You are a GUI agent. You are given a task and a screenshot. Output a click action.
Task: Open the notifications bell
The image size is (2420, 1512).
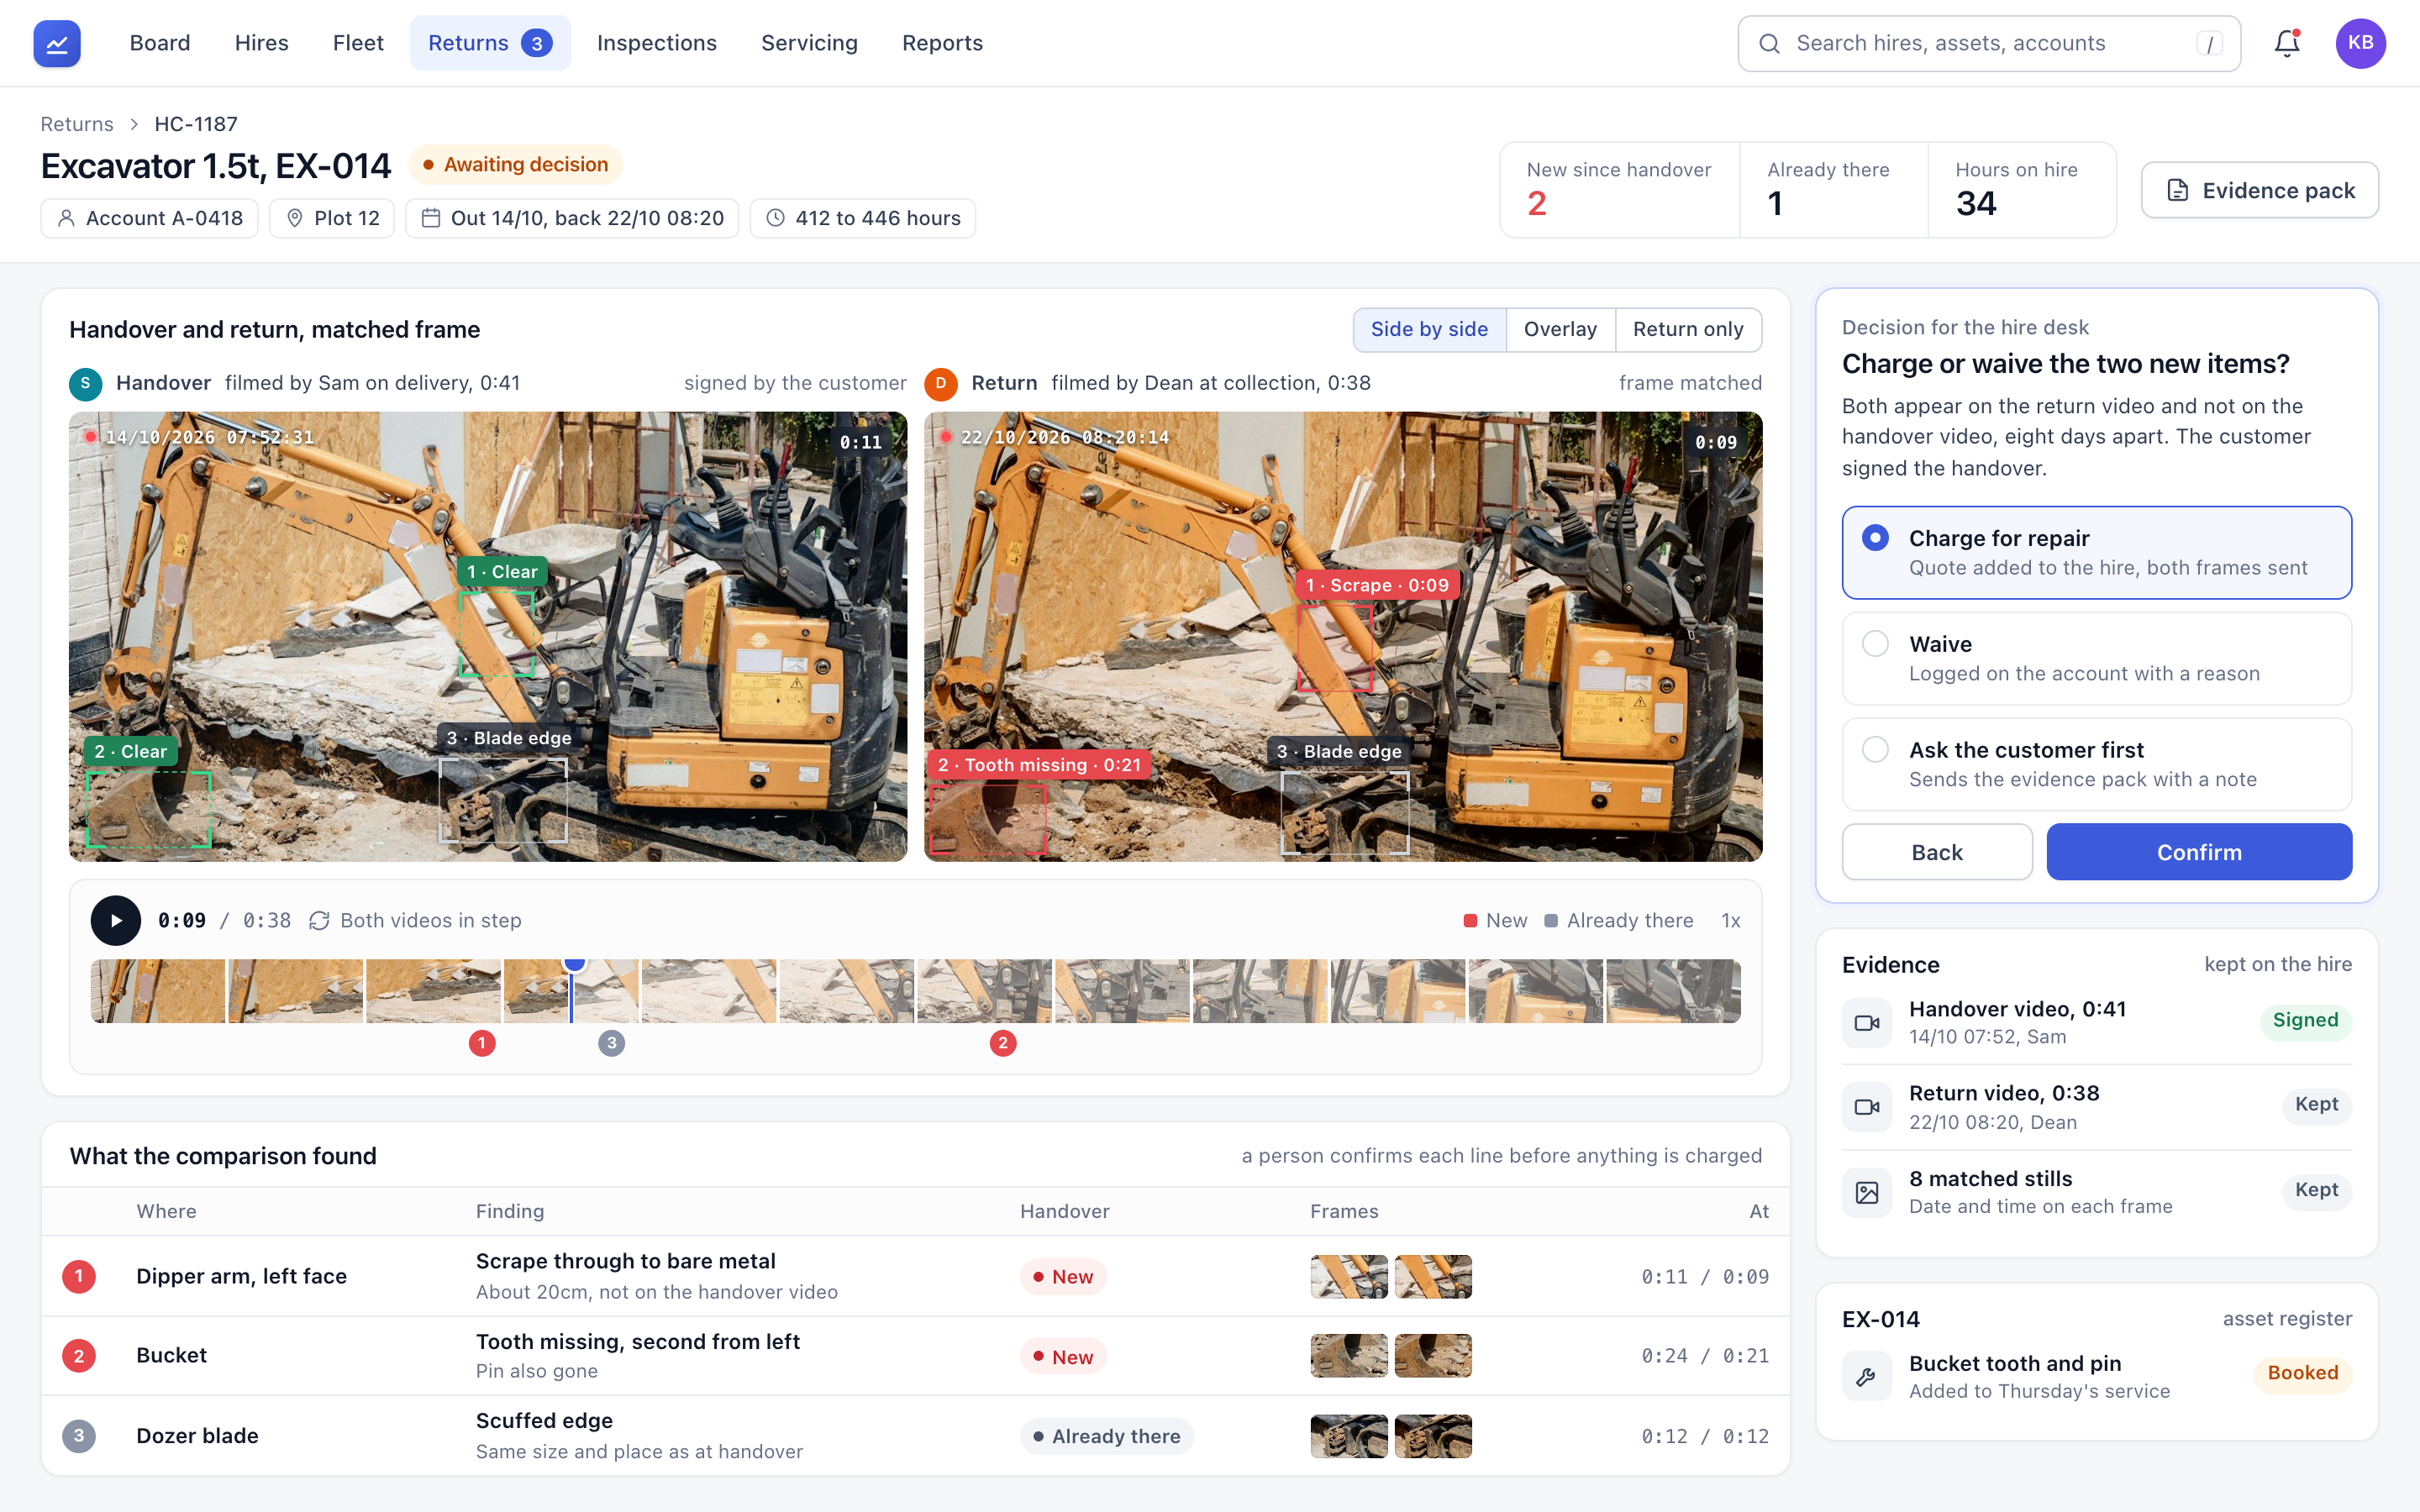tap(2287, 43)
